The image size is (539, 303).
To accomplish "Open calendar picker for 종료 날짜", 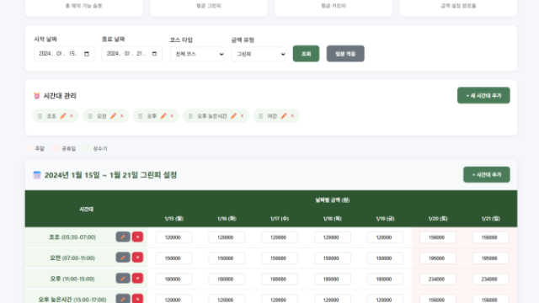I will (x=154, y=54).
